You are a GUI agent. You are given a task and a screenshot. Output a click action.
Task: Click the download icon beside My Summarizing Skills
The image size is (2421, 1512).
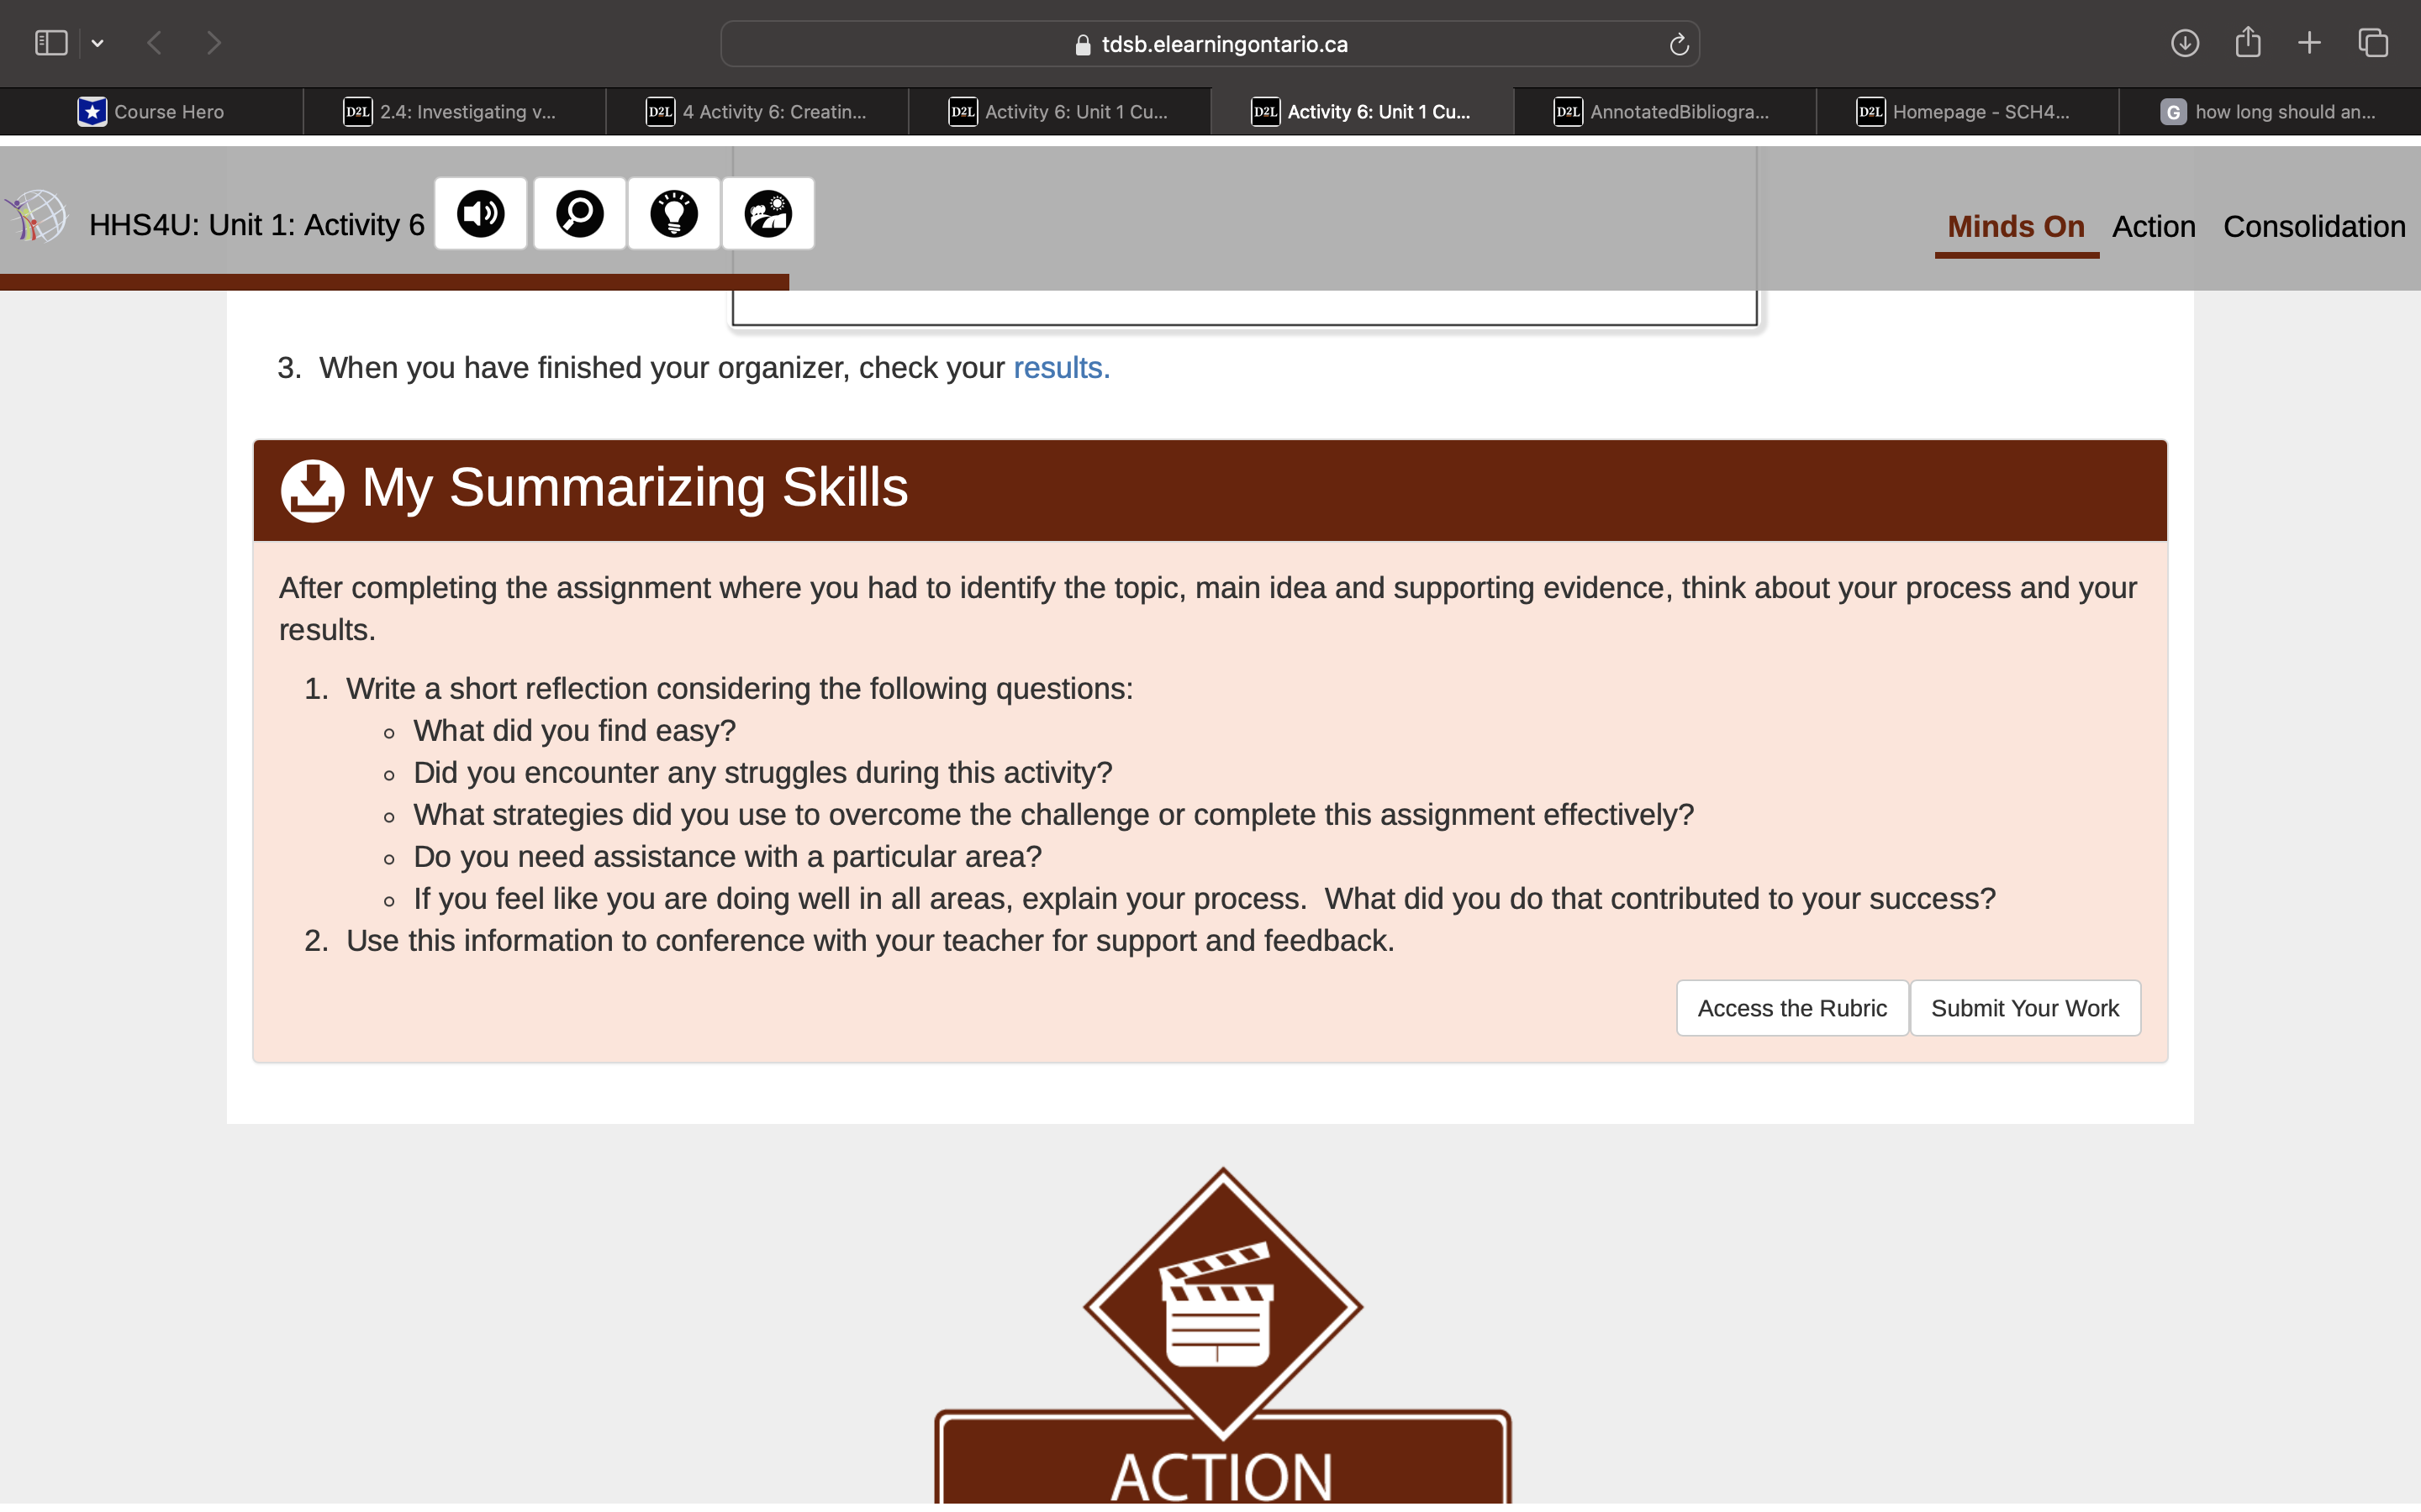click(x=312, y=489)
